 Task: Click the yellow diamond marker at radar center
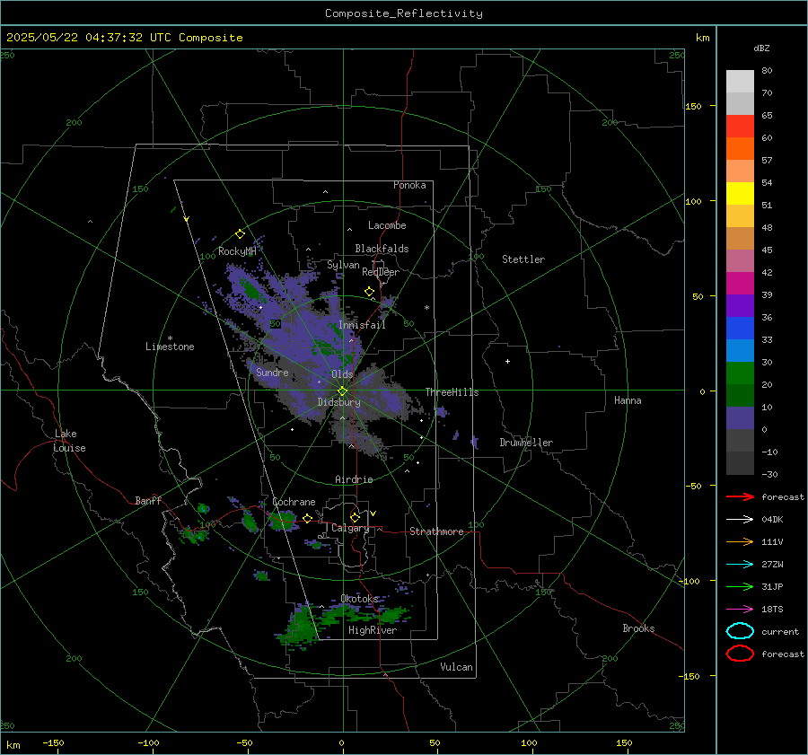(x=342, y=391)
